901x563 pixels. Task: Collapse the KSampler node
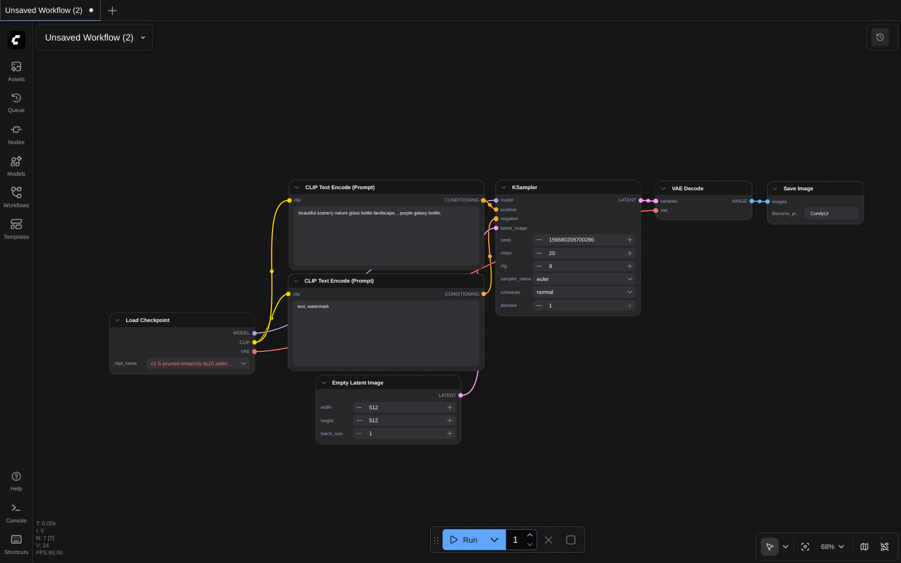[x=503, y=187]
